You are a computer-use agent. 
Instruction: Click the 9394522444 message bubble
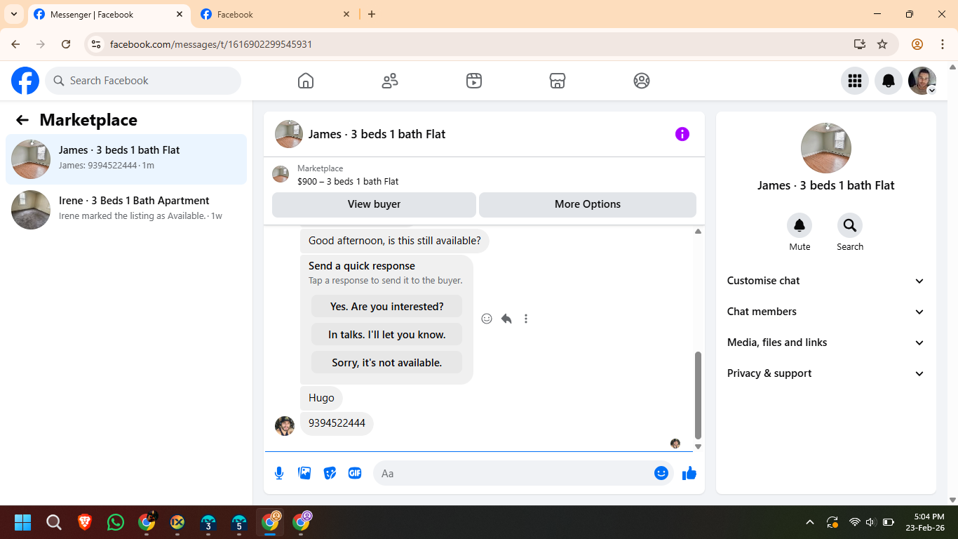pyautogui.click(x=337, y=423)
